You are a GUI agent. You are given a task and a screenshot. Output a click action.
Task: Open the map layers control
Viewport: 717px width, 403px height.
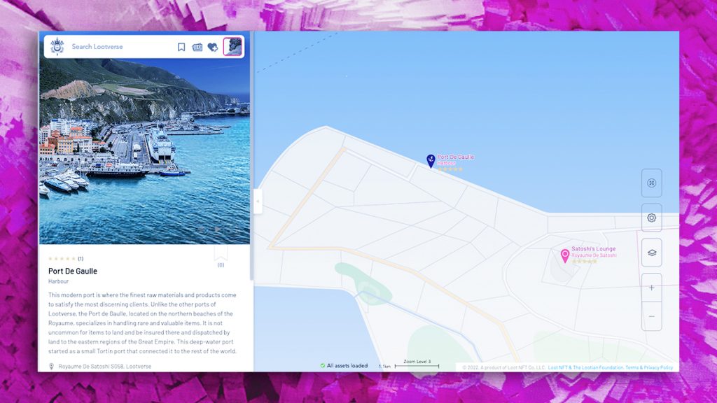pyautogui.click(x=652, y=253)
